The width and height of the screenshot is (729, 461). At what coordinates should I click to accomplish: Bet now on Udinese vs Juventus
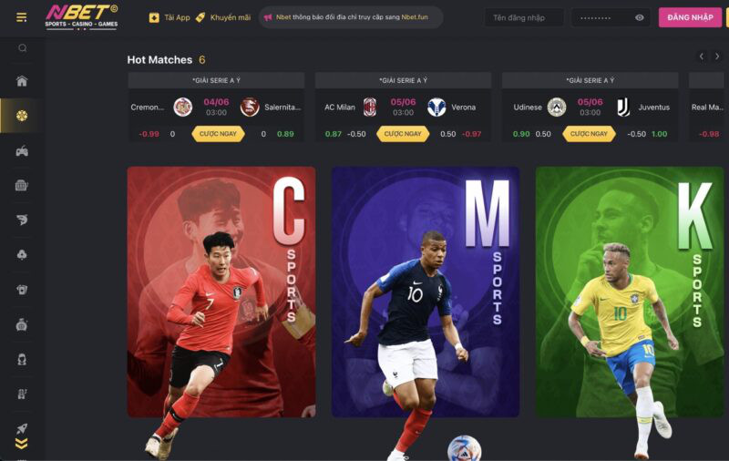(x=589, y=134)
